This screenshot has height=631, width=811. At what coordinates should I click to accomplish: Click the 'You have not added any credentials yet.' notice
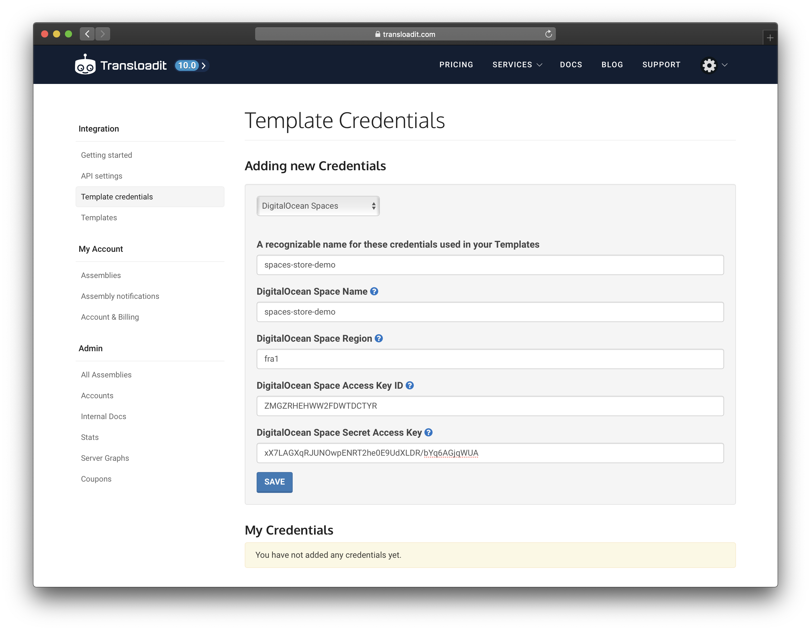(490, 555)
